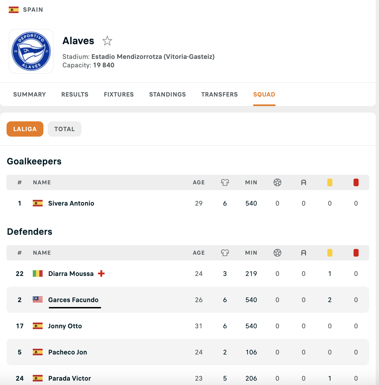Click Spain flag icon in breadcrumb
The height and width of the screenshot is (385, 379).
(14, 10)
